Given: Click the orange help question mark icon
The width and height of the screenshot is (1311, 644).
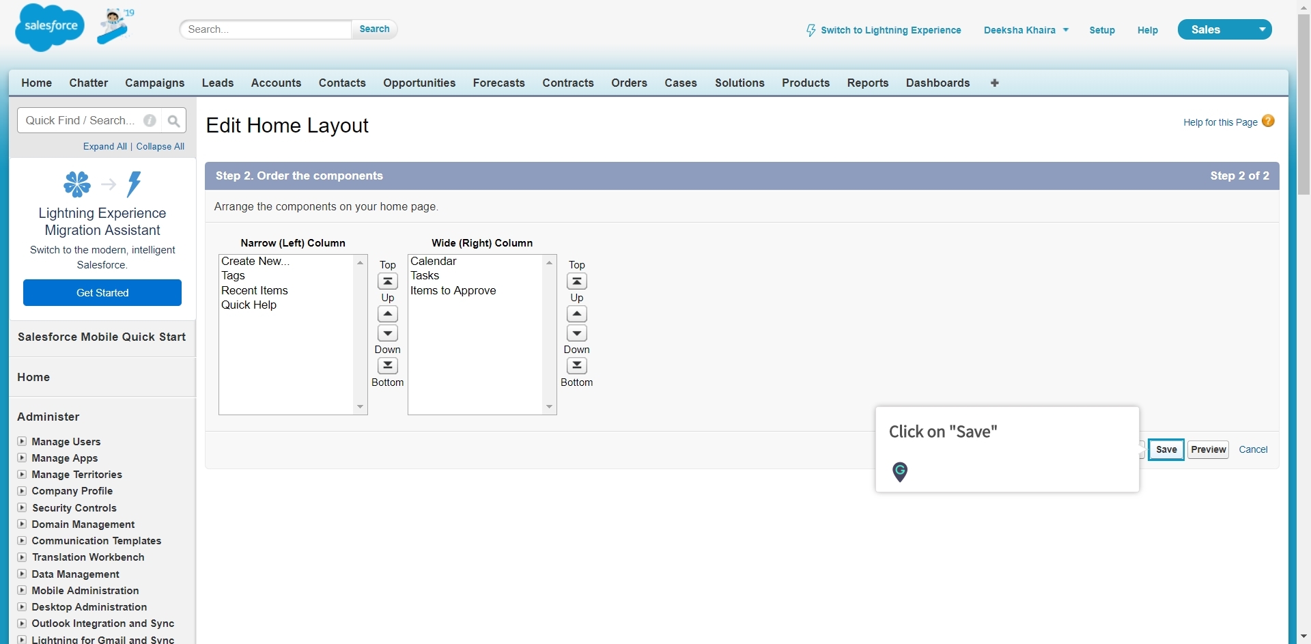Looking at the screenshot, I should coord(1268,121).
